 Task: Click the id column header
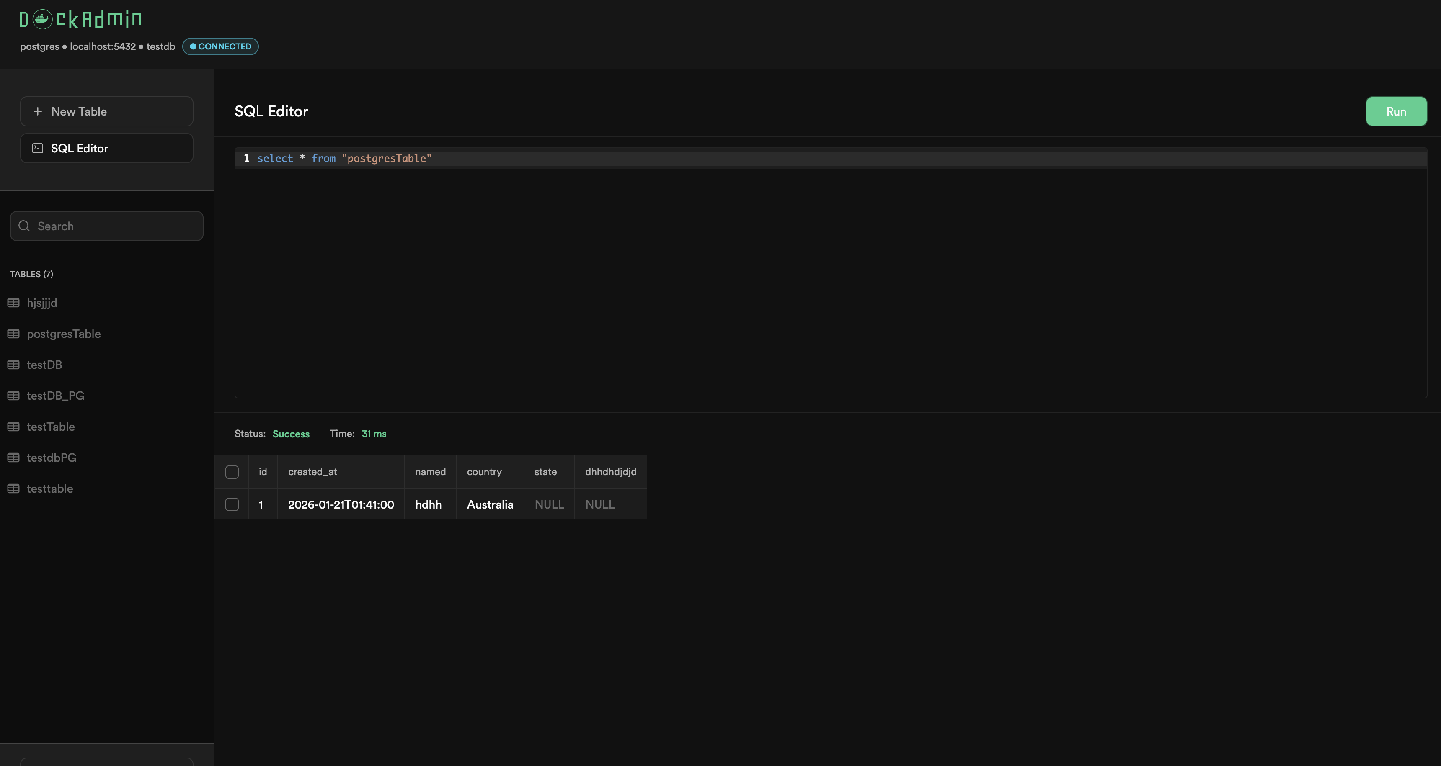263,472
